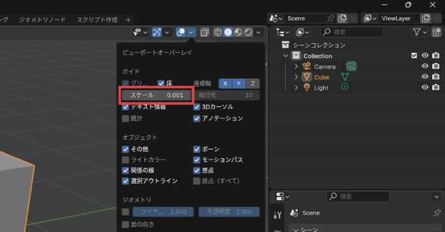This screenshot has width=445, height=232.
Task: Open the outliner display mode selector
Action: (302, 32)
